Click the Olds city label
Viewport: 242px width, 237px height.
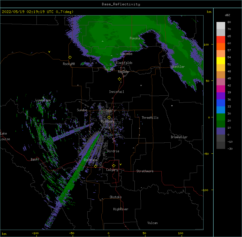(109, 111)
